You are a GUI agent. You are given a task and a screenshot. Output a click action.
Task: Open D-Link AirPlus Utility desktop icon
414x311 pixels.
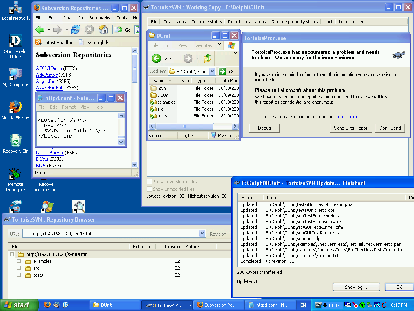pos(16,47)
